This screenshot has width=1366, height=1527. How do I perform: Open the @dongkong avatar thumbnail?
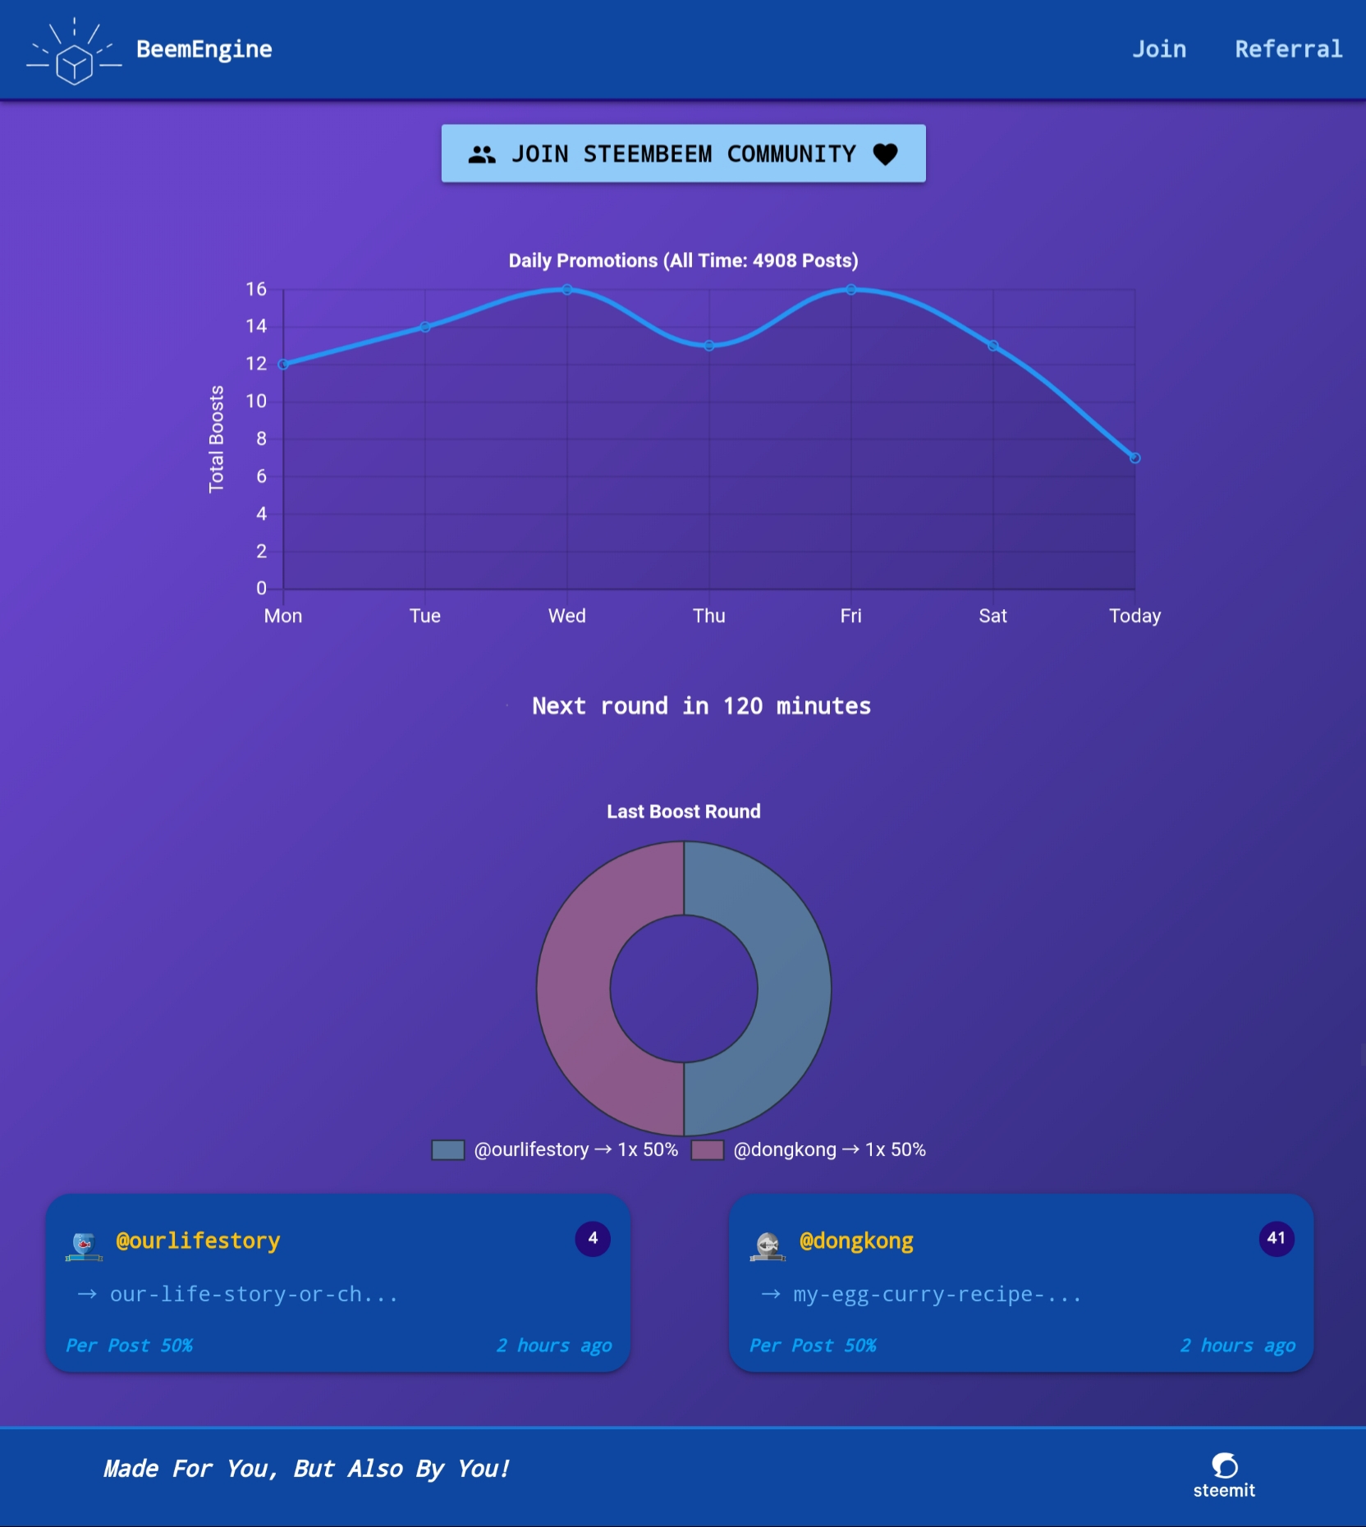tap(768, 1245)
